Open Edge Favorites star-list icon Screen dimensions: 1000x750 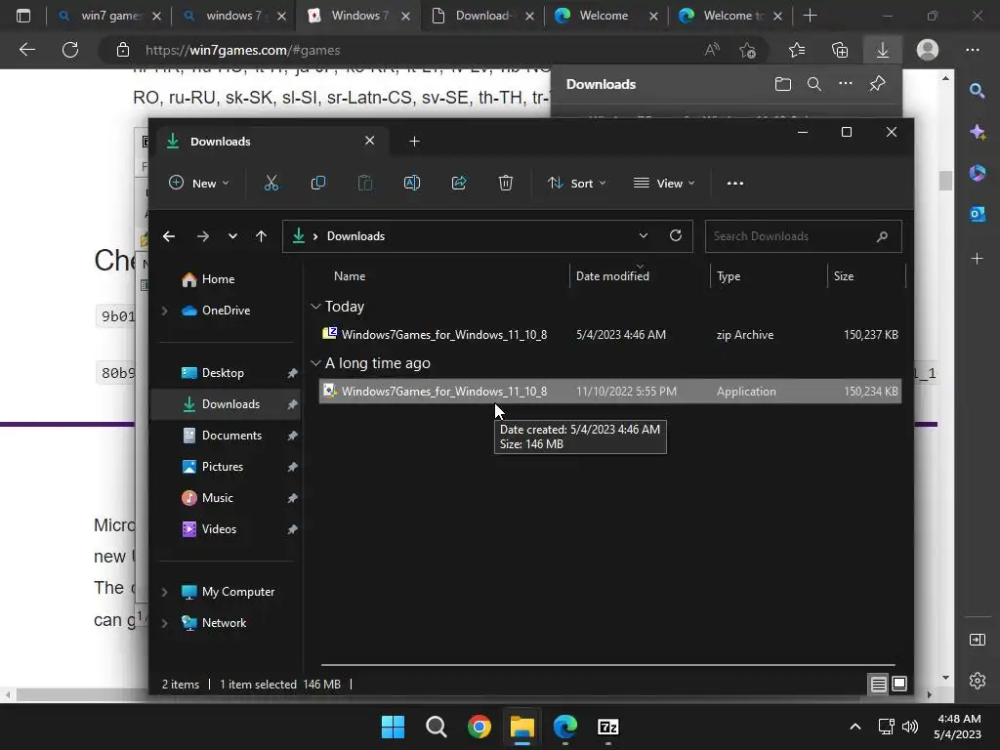click(x=797, y=50)
